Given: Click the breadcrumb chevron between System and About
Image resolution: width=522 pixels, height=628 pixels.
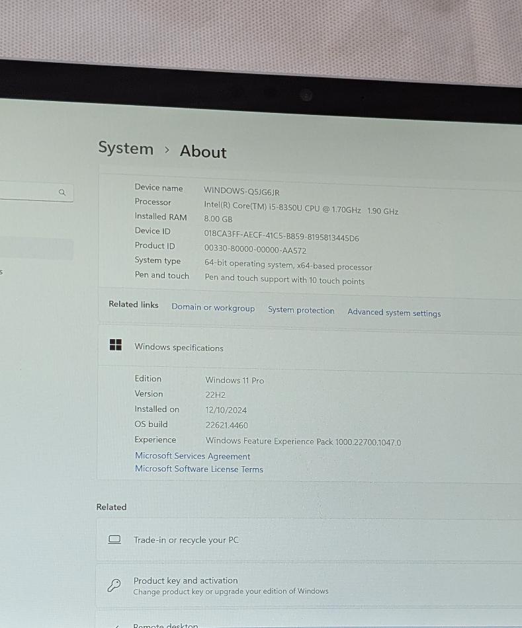Looking at the screenshot, I should click(167, 150).
